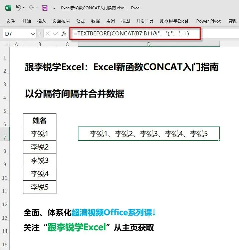
Task: Cancel formula entry with the X icon
Action: click(x=47, y=34)
